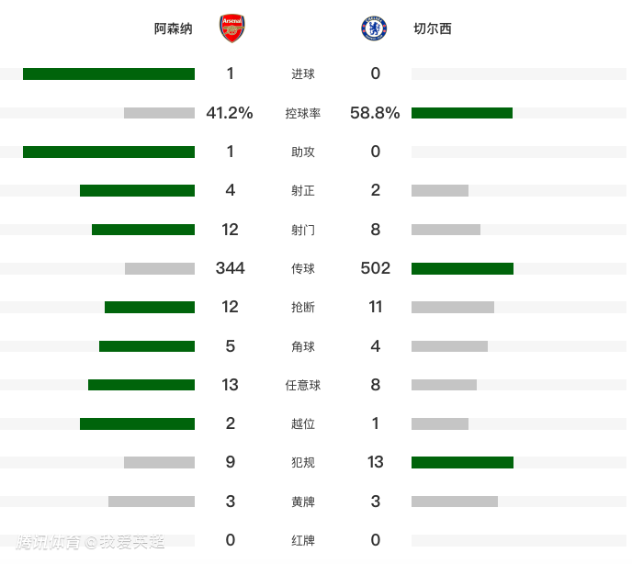
Task: Click the 红牌 stat label
Action: click(303, 540)
